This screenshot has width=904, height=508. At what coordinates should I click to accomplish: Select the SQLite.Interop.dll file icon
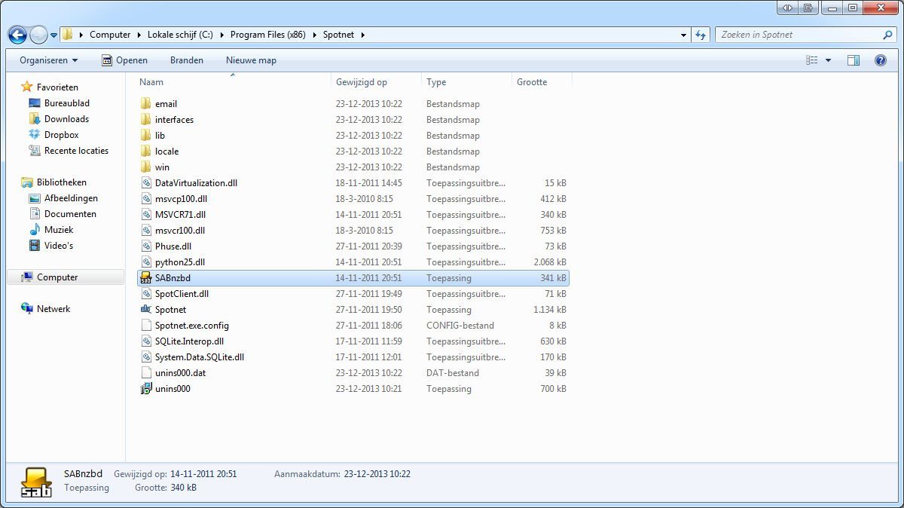(x=146, y=341)
